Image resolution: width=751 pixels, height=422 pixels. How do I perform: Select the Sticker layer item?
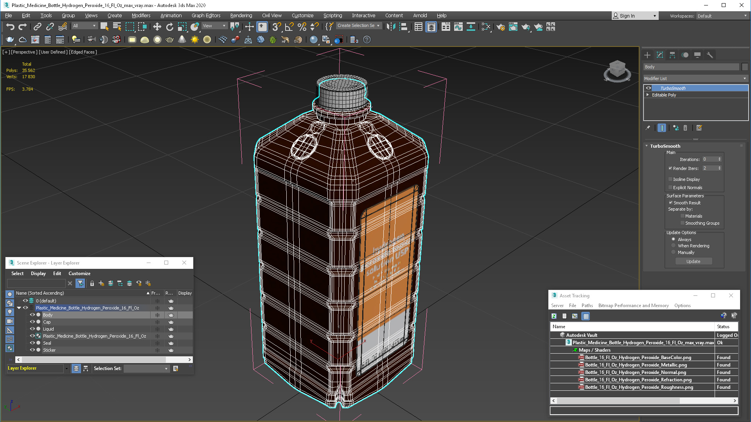(x=49, y=350)
